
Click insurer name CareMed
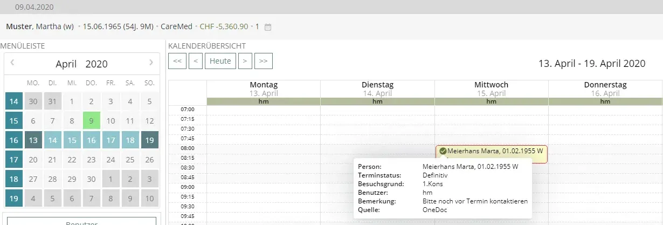point(177,26)
